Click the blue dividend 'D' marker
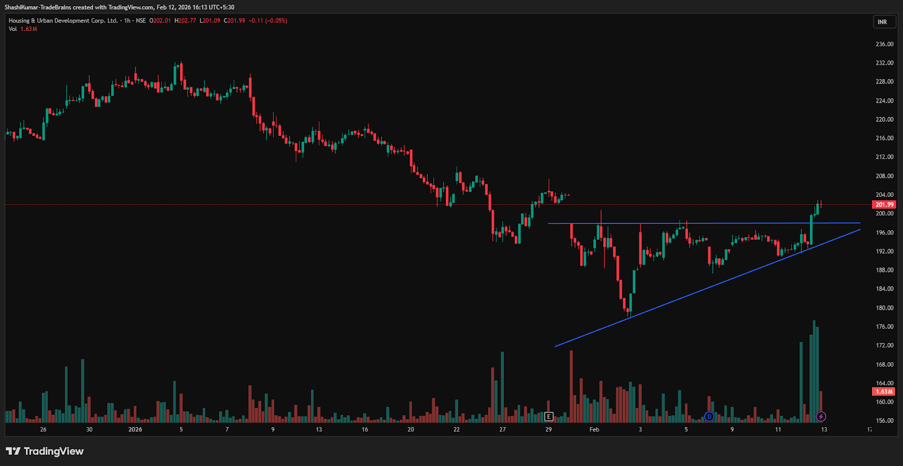903x466 pixels. point(709,417)
